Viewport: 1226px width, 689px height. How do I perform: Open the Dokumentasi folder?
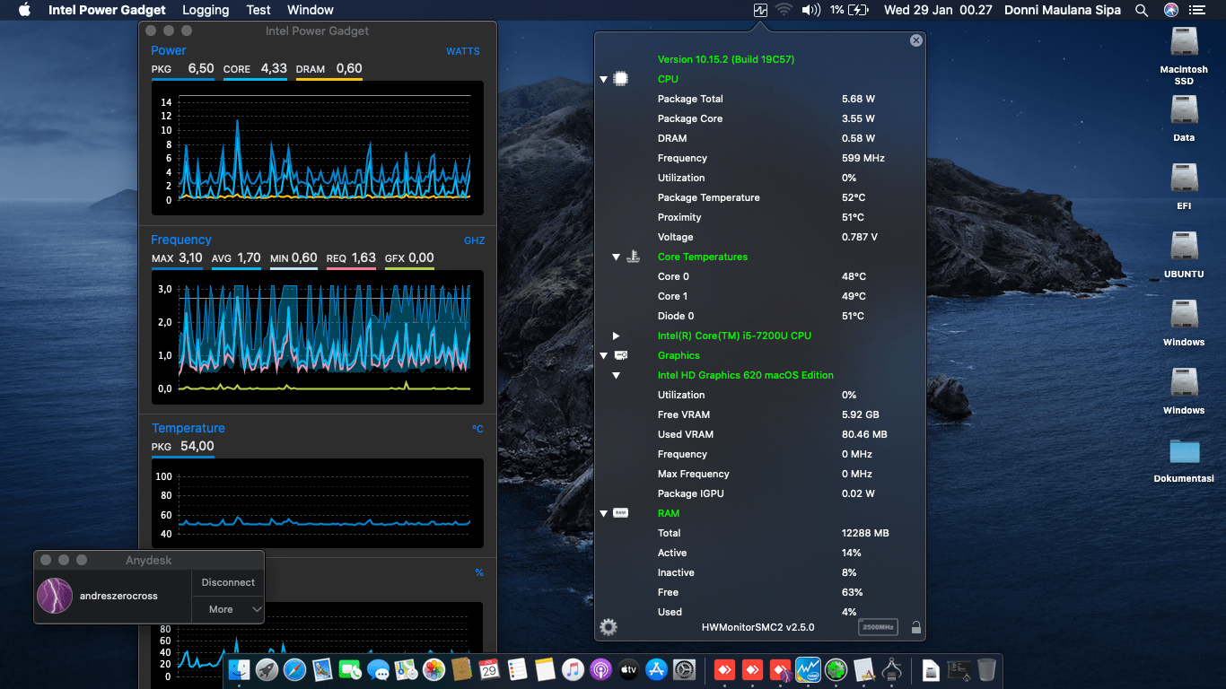(x=1184, y=459)
